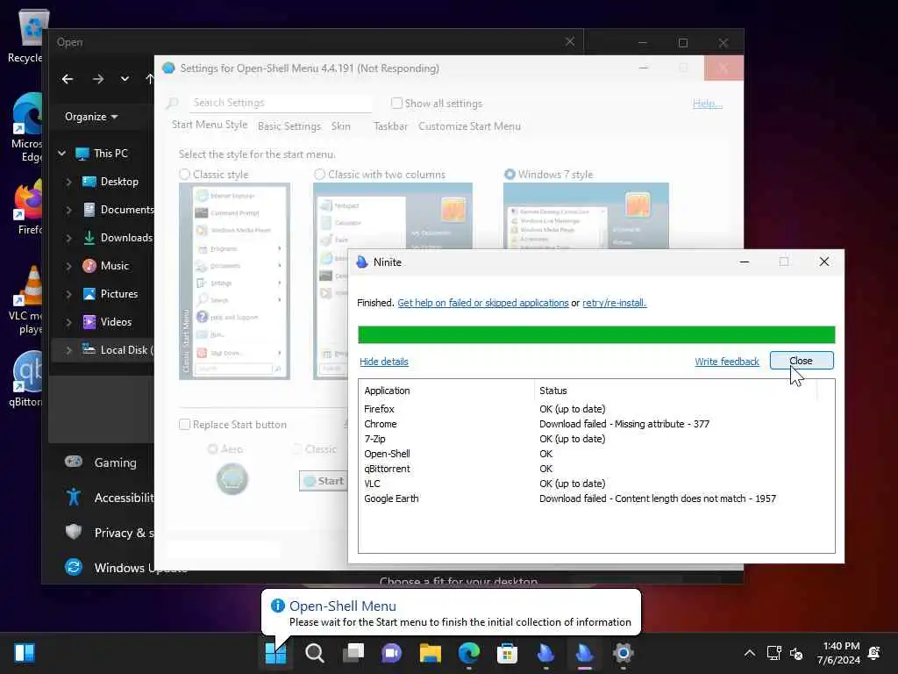Select qBittorrent desktop shortcut
898x674 pixels.
(25, 379)
